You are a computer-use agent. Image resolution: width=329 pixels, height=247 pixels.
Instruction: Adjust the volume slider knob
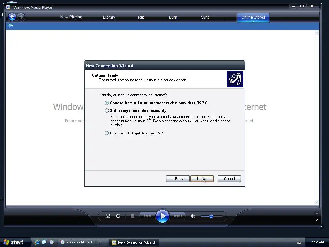point(211,216)
